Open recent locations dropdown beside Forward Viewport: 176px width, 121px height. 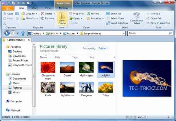(x=18, y=33)
